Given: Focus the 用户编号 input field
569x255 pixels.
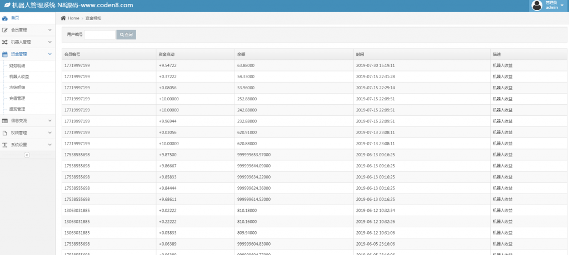Looking at the screenshot, I should (x=100, y=35).
